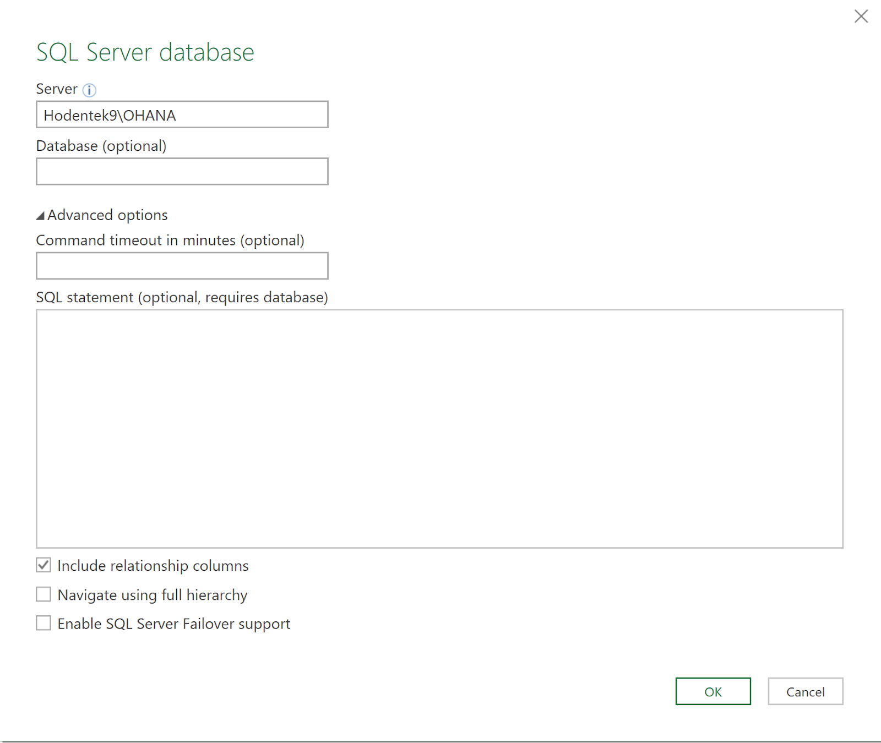Image resolution: width=881 pixels, height=743 pixels.
Task: Click the Database (optional) label
Action: pos(101,146)
